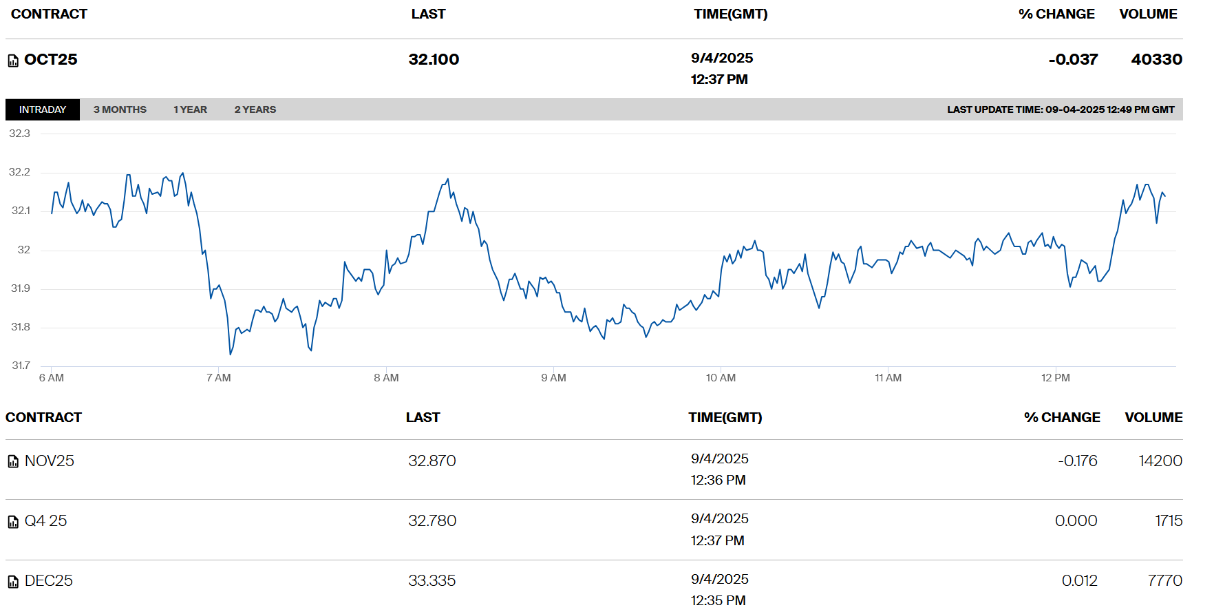Select the INTRADAY chart tab
The height and width of the screenshot is (612, 1214).
tap(43, 109)
